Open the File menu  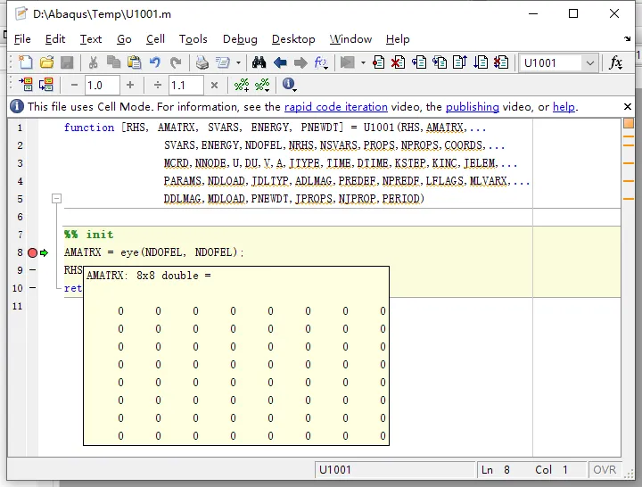click(x=22, y=39)
